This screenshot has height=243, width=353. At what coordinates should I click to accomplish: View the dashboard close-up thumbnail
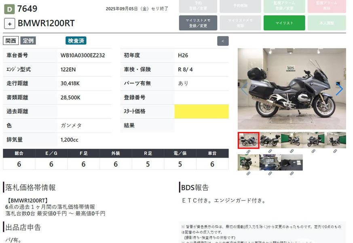click(270, 162)
